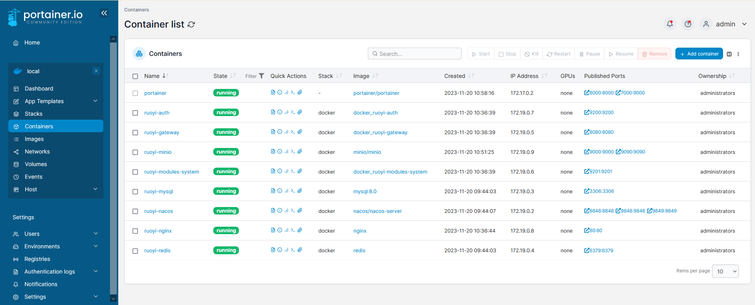755x305 pixels.
Task: Click Add container button
Action: [699, 54]
